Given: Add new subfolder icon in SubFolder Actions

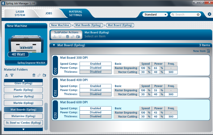Looking at the screenshot, I should tap(78, 37).
